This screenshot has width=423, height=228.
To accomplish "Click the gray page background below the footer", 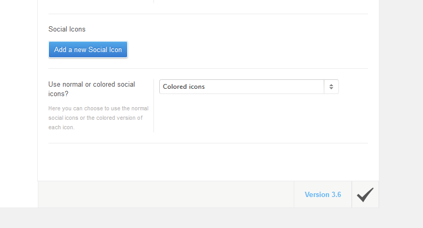I will pos(211,218).
